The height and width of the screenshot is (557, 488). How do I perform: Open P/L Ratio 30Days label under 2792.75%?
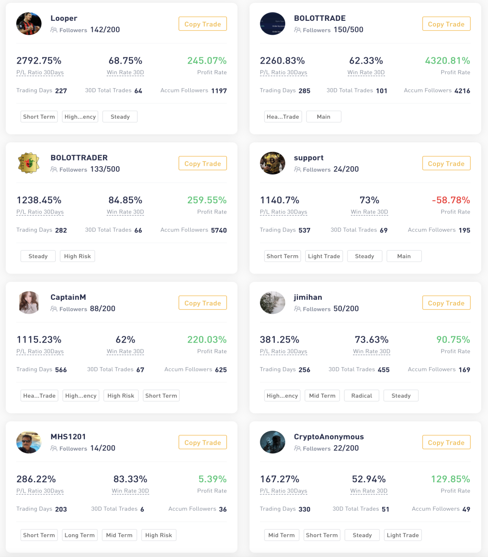(x=40, y=72)
